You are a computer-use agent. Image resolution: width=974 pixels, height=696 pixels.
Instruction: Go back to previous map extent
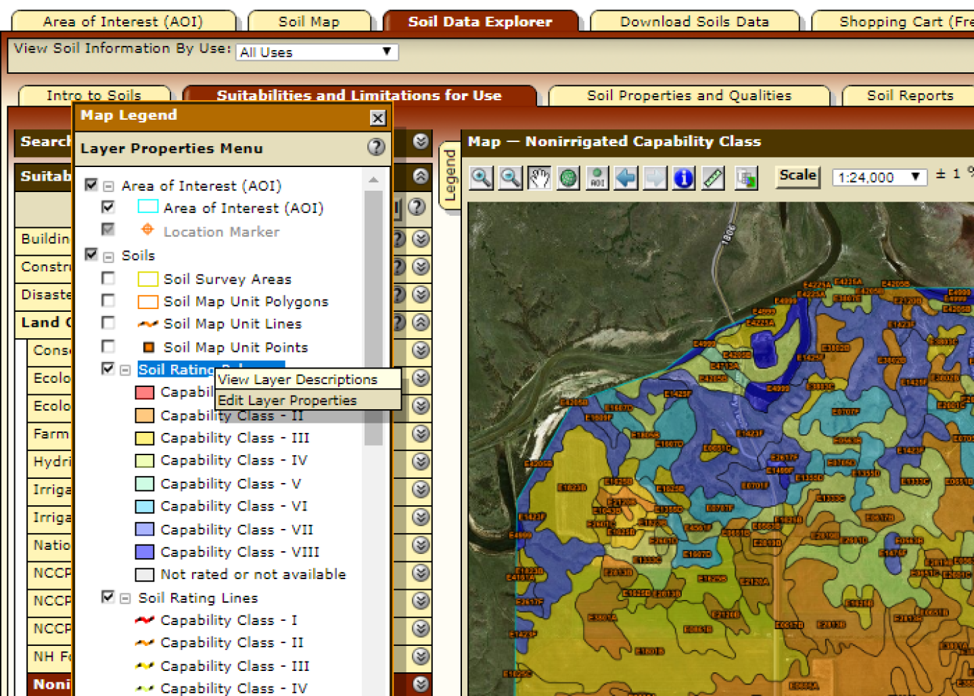[x=626, y=178]
